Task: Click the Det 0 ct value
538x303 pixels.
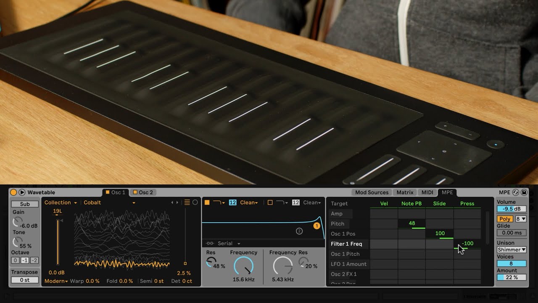Action: click(187, 281)
